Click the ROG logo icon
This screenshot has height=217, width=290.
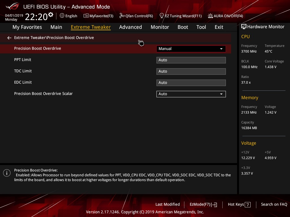(x=12, y=6)
